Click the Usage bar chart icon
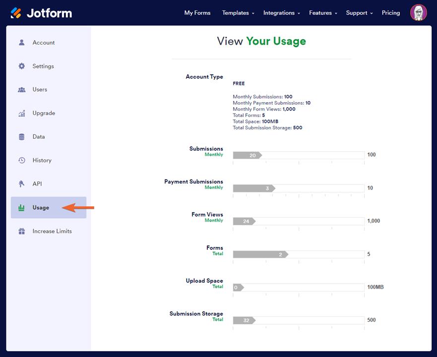Screen dimensions: 437x357 click(x=21, y=207)
